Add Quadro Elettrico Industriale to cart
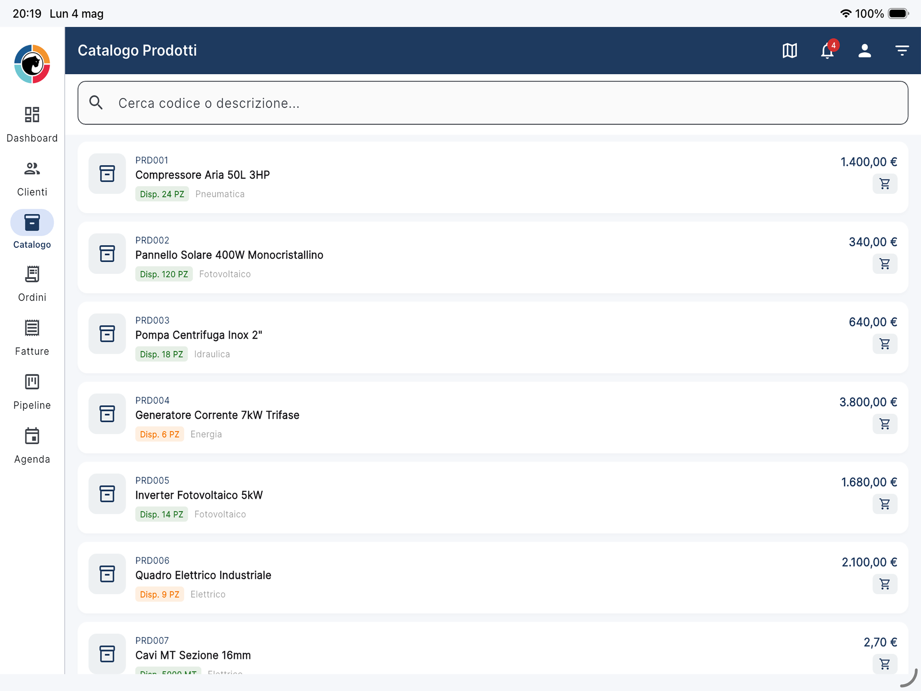This screenshot has width=921, height=691. coord(885,584)
